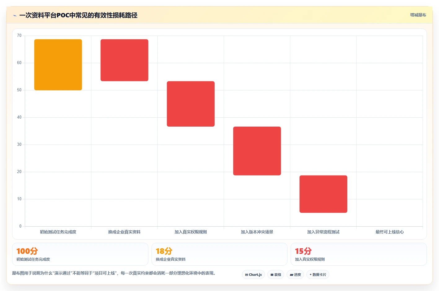Viewport: 439px width, 291px height.
Task: Click the y-axis value 70
Action: (19, 36)
